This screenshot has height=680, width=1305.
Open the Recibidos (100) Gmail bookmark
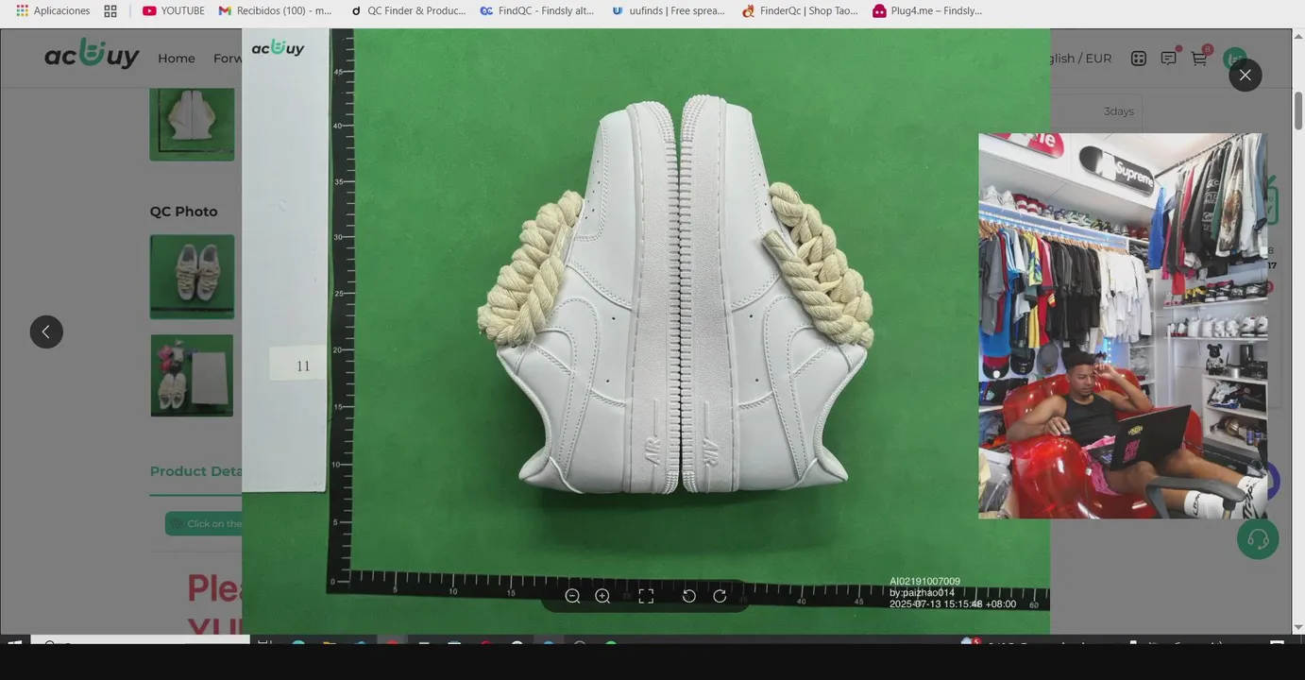click(276, 10)
